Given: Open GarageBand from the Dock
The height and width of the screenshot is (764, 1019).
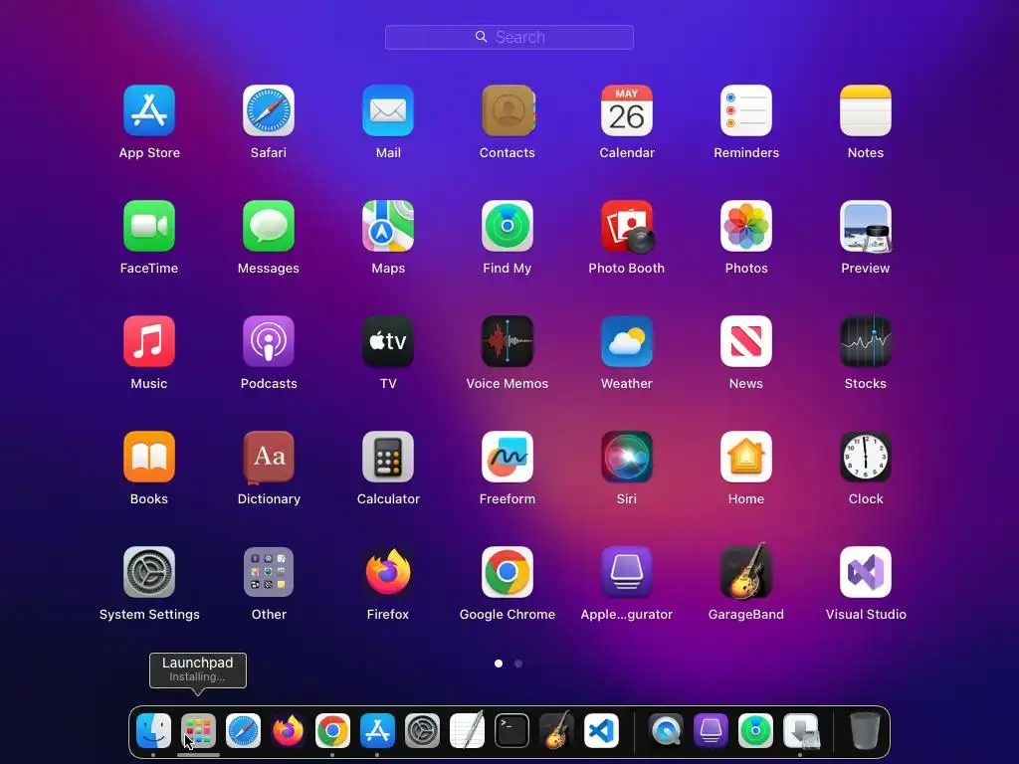Looking at the screenshot, I should click(557, 731).
